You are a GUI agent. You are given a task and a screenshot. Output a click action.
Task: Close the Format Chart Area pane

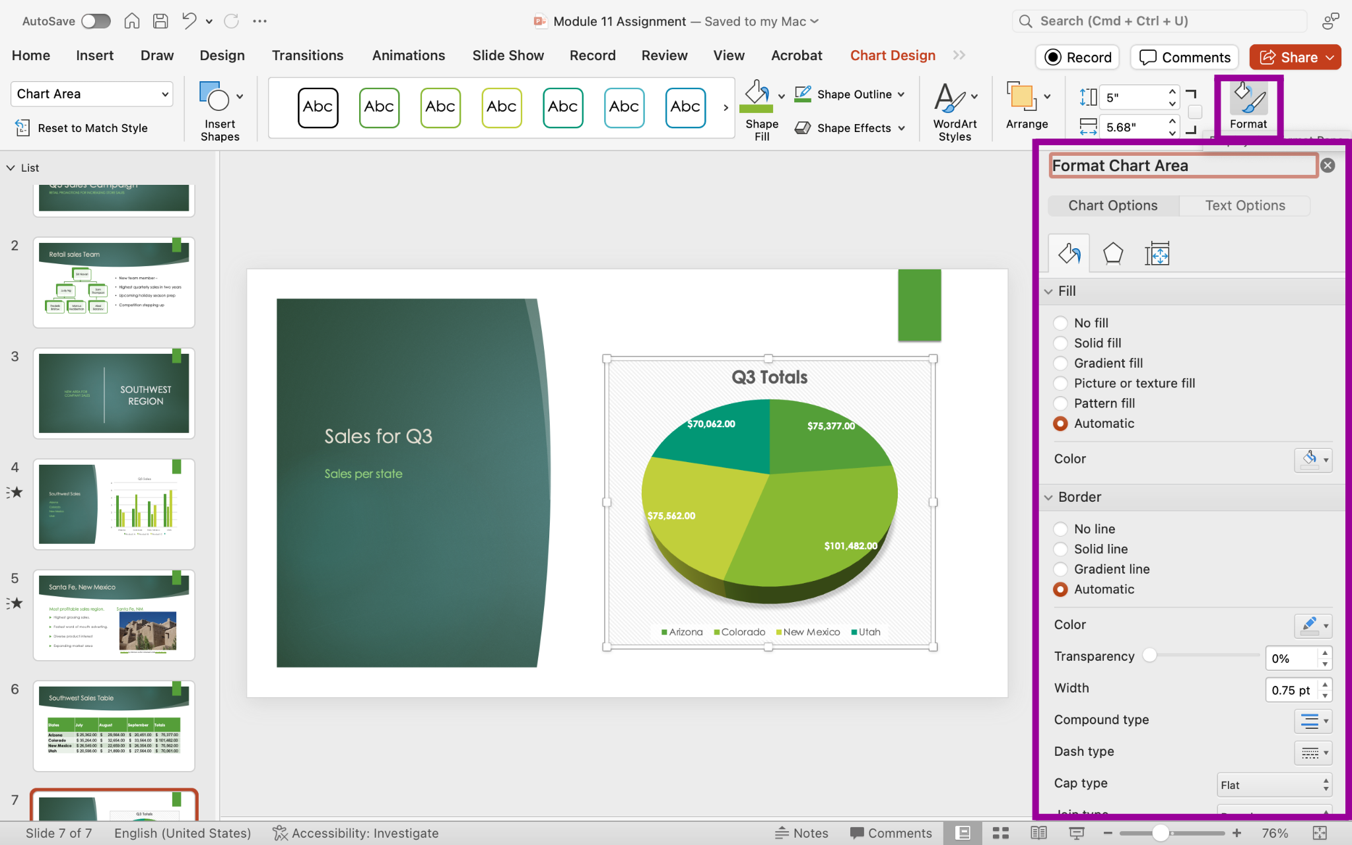tap(1328, 165)
